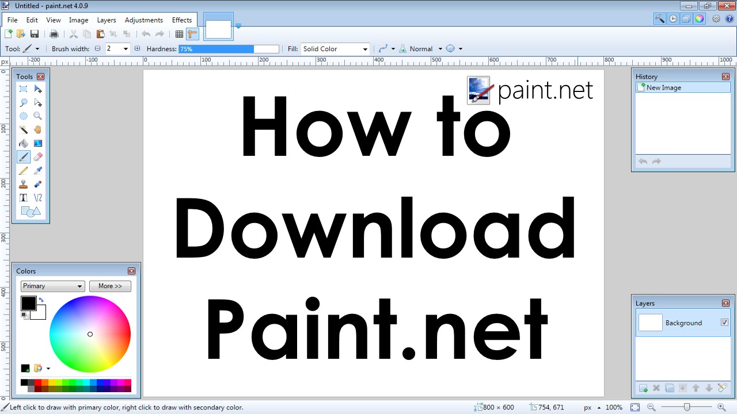The height and width of the screenshot is (414, 737).
Task: Select the Color Picker eyedropper tool
Action: pyautogui.click(x=38, y=171)
